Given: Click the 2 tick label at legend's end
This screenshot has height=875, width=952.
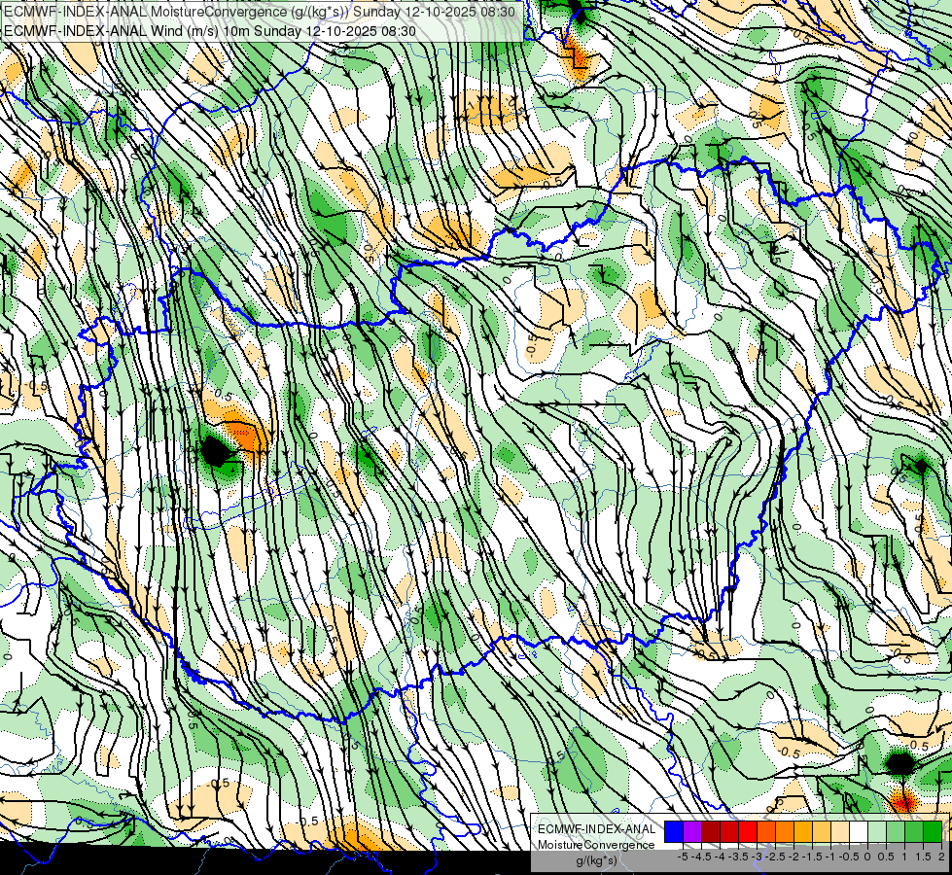Looking at the screenshot, I should [x=941, y=857].
